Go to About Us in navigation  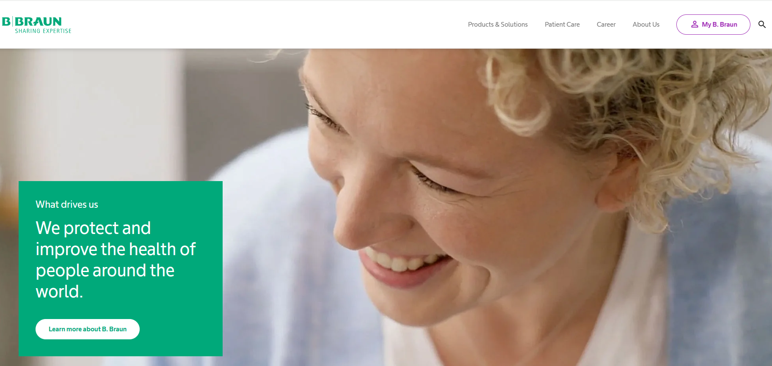click(646, 25)
